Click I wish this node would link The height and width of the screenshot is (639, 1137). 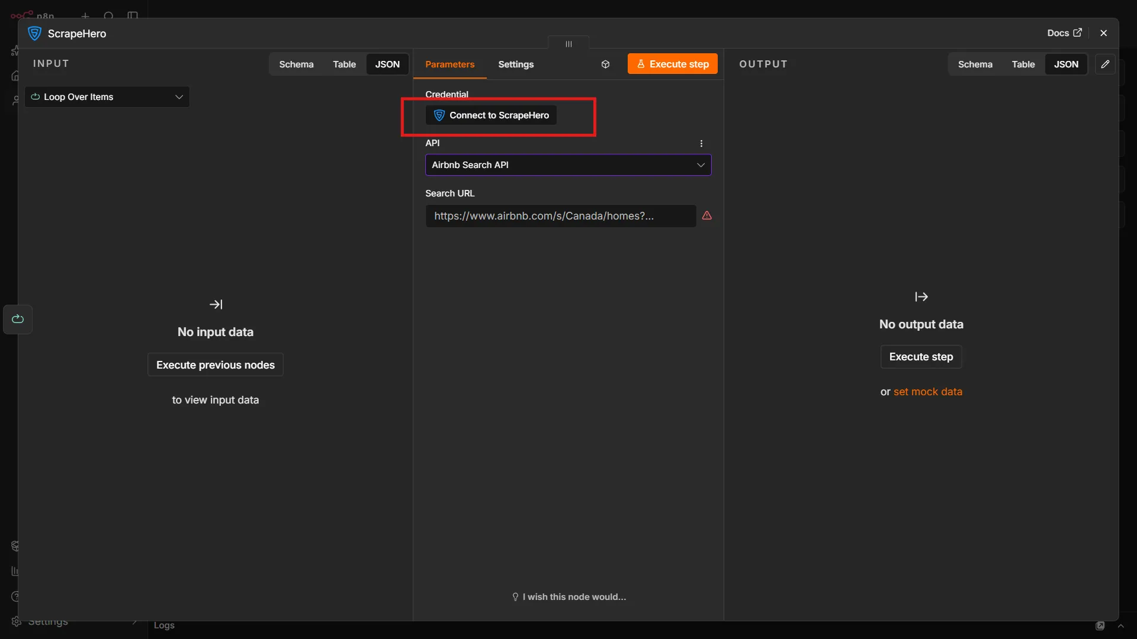[x=568, y=597]
